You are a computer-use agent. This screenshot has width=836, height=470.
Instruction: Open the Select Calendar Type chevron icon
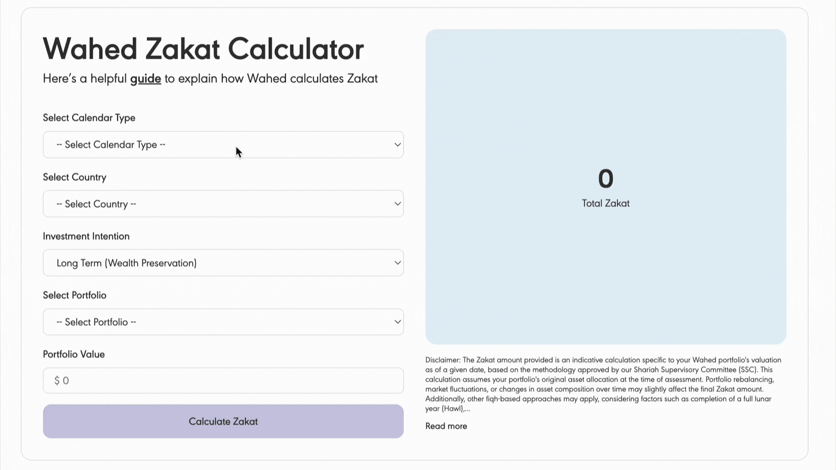[x=397, y=144]
